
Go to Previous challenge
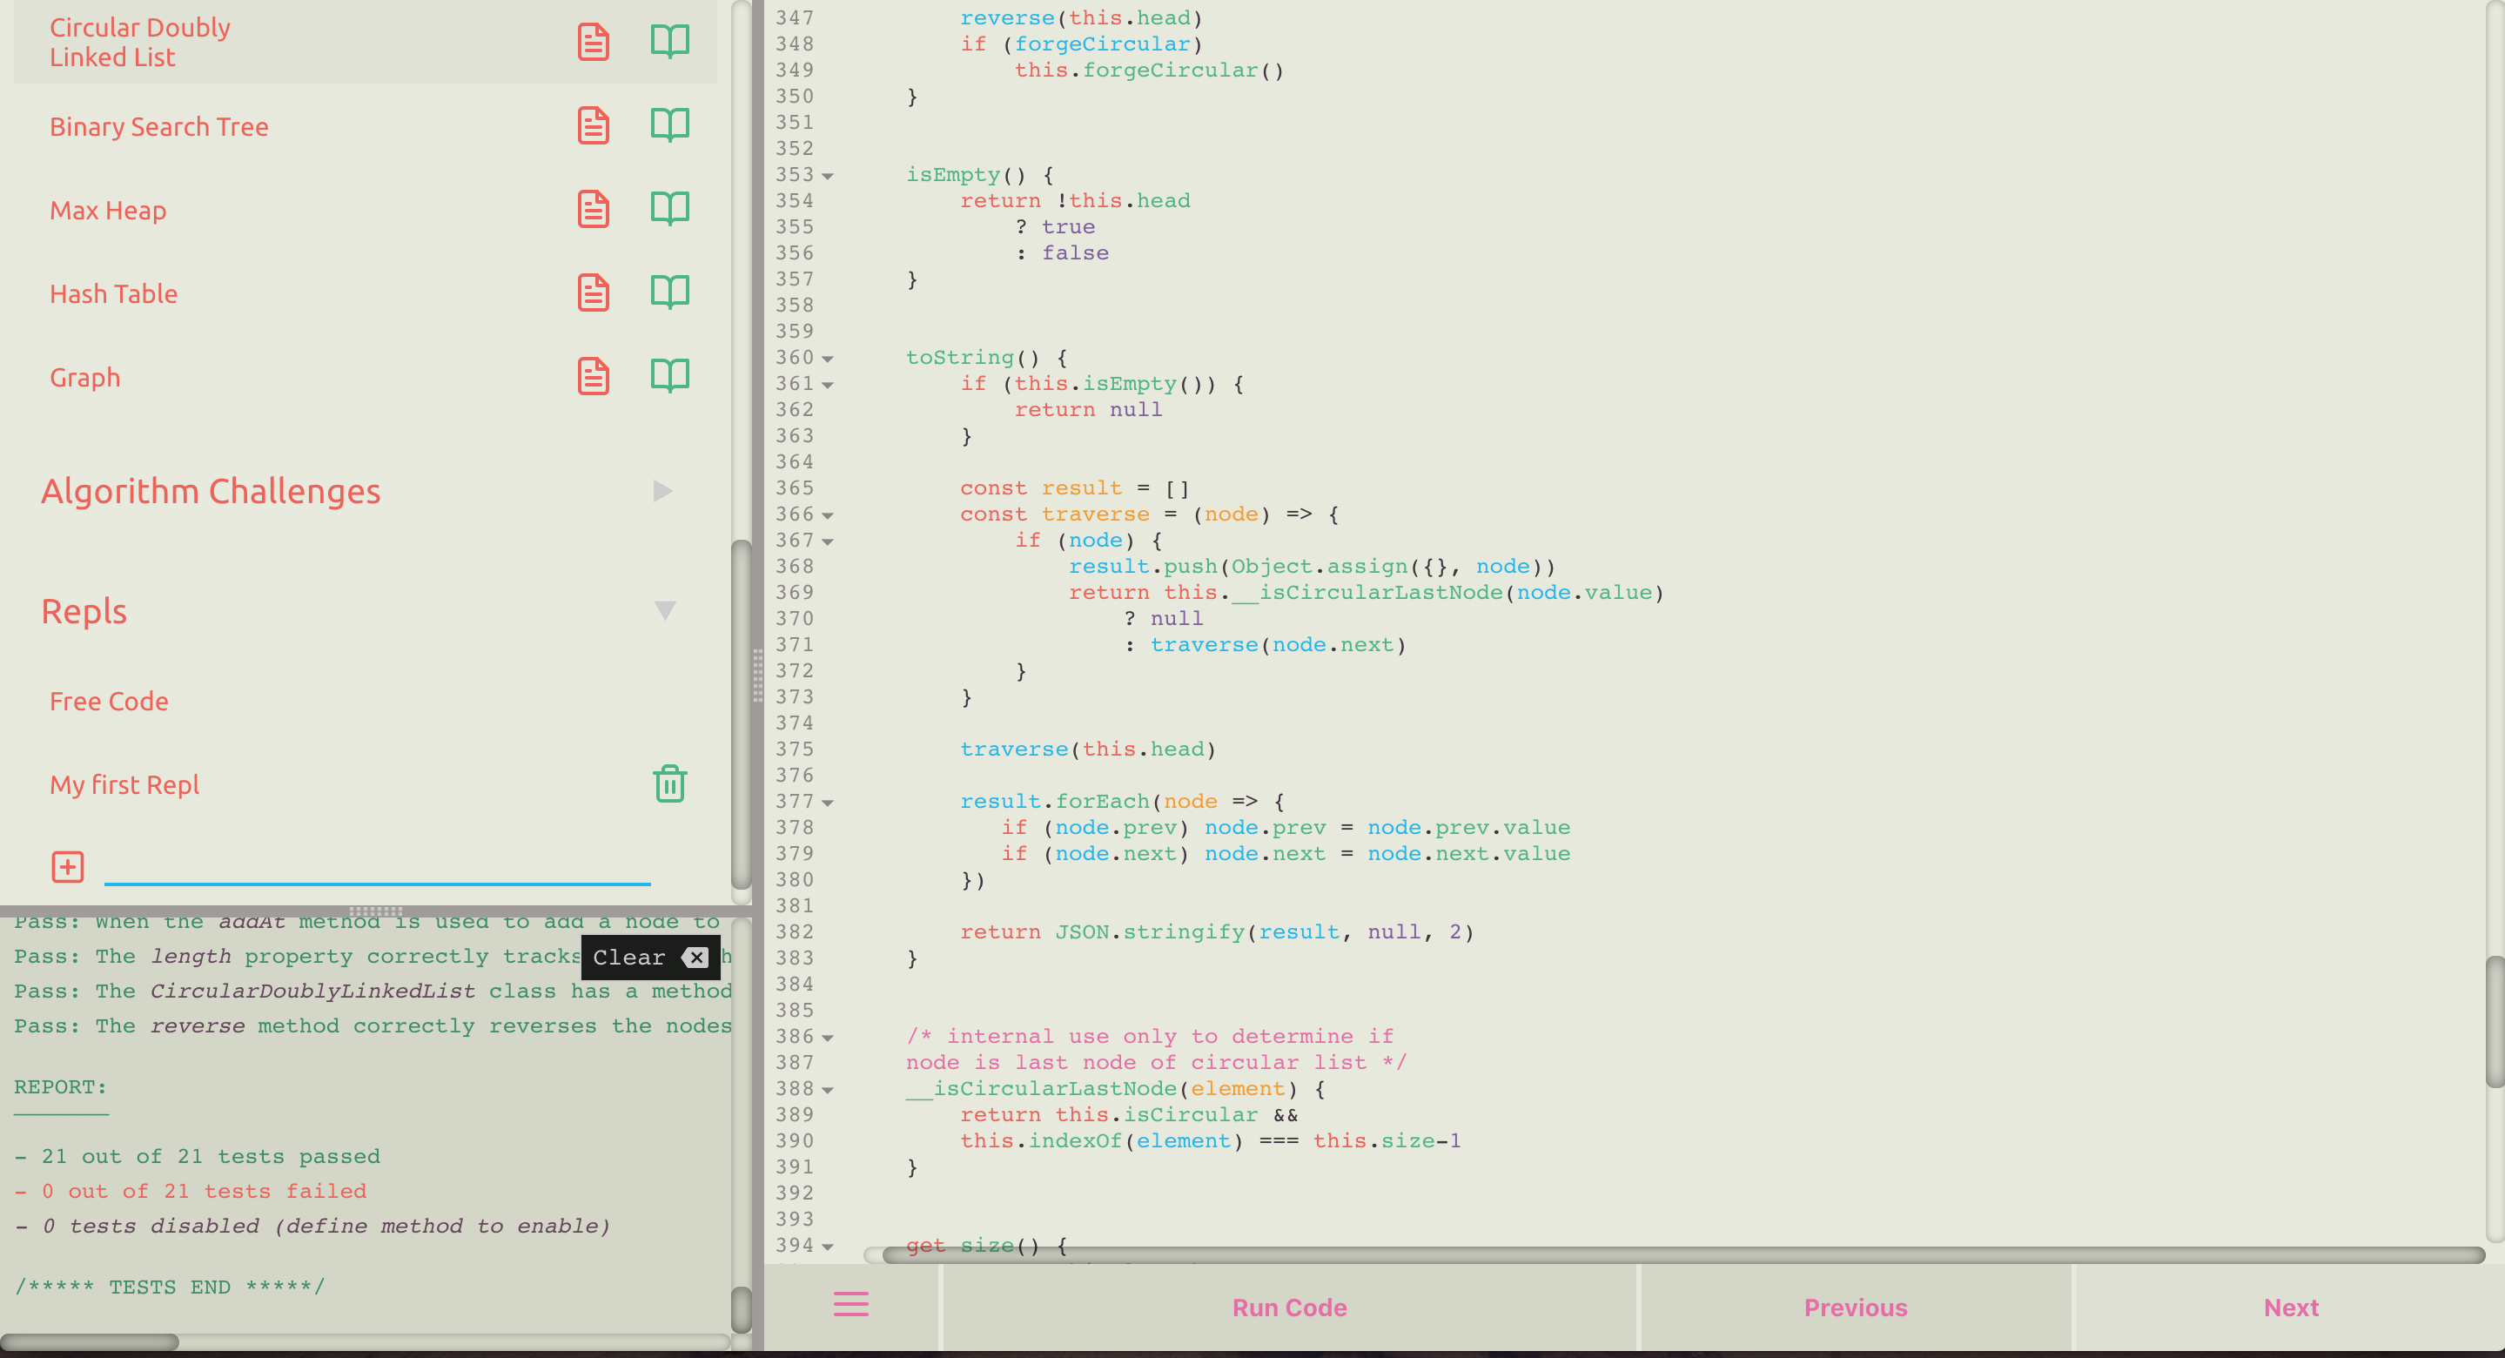[x=1856, y=1308]
